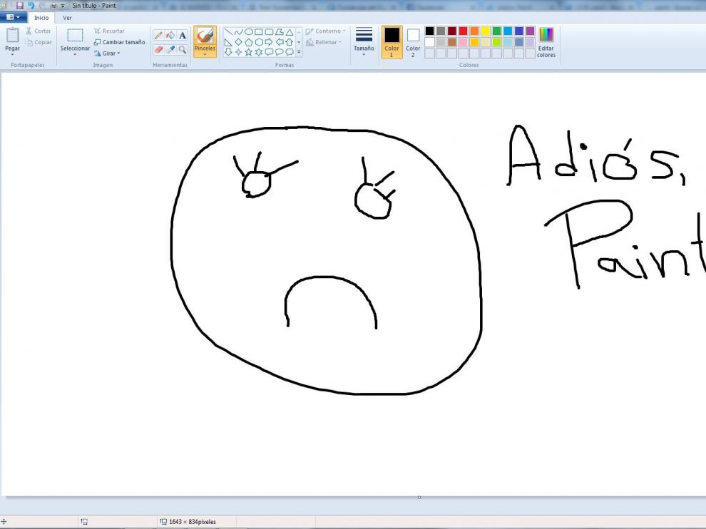Click canvas size text 1643 × 834píxeles
The width and height of the screenshot is (706, 529).
click(193, 522)
